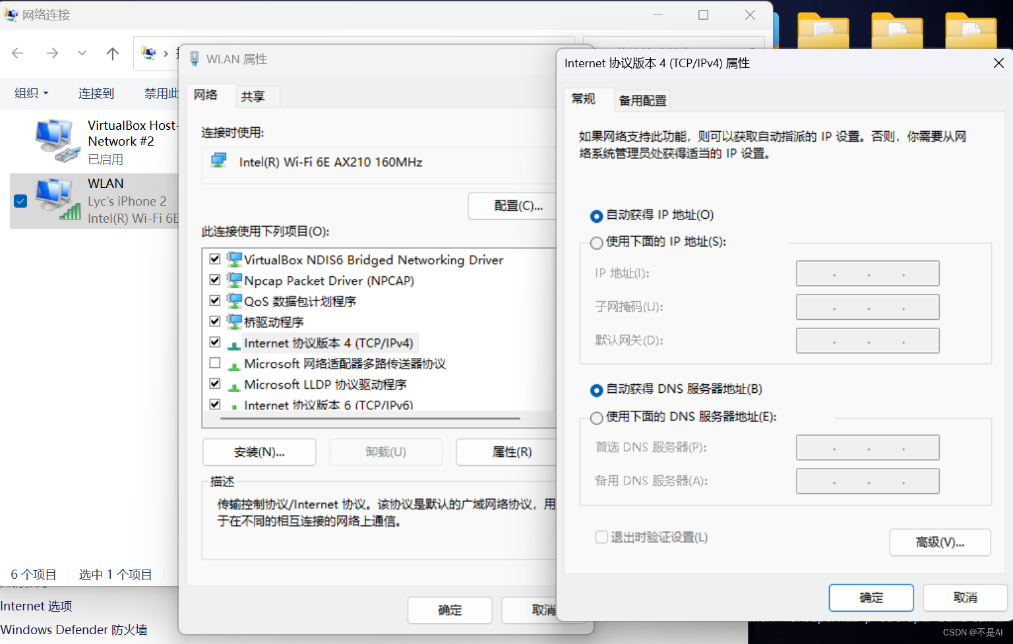This screenshot has height=644, width=1013.
Task: Click the back arrow in Network Connections window
Action: pos(18,53)
